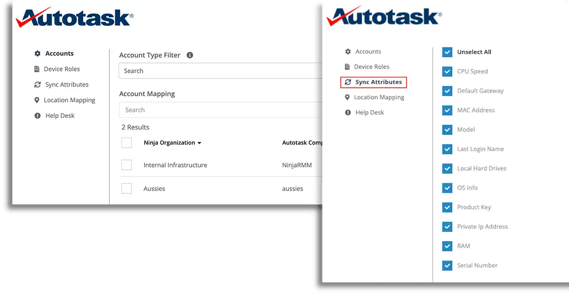Sort by the Ninja Organization column arrow

(199, 143)
